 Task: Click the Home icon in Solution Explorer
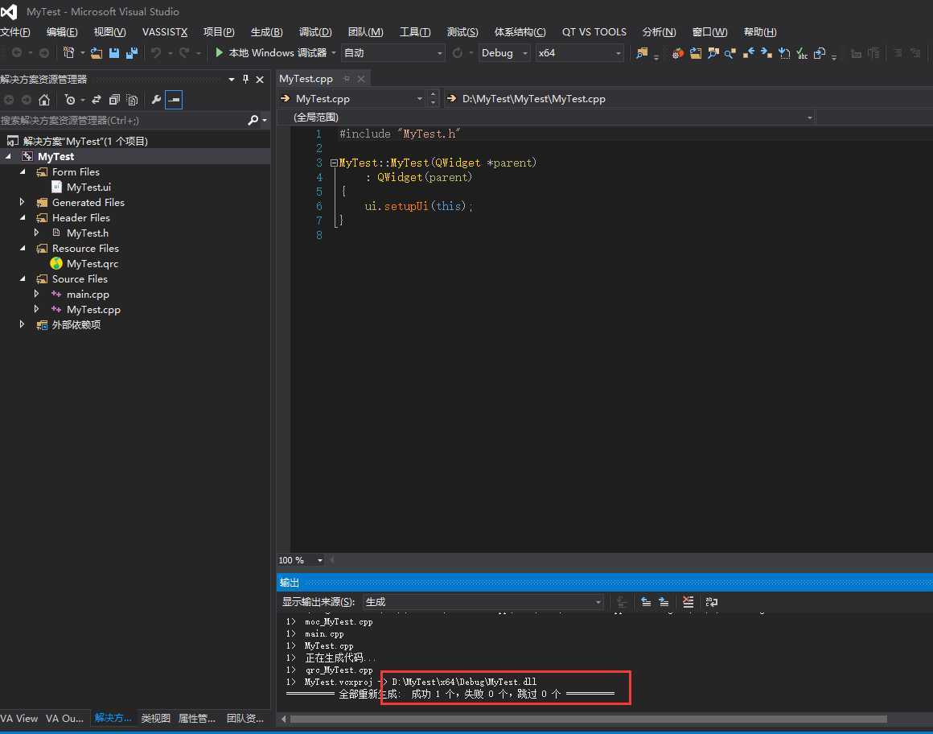[44, 100]
